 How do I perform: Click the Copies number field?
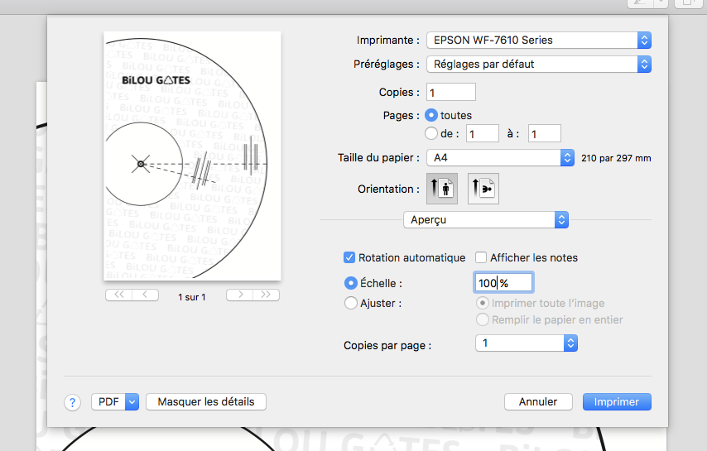pos(450,92)
